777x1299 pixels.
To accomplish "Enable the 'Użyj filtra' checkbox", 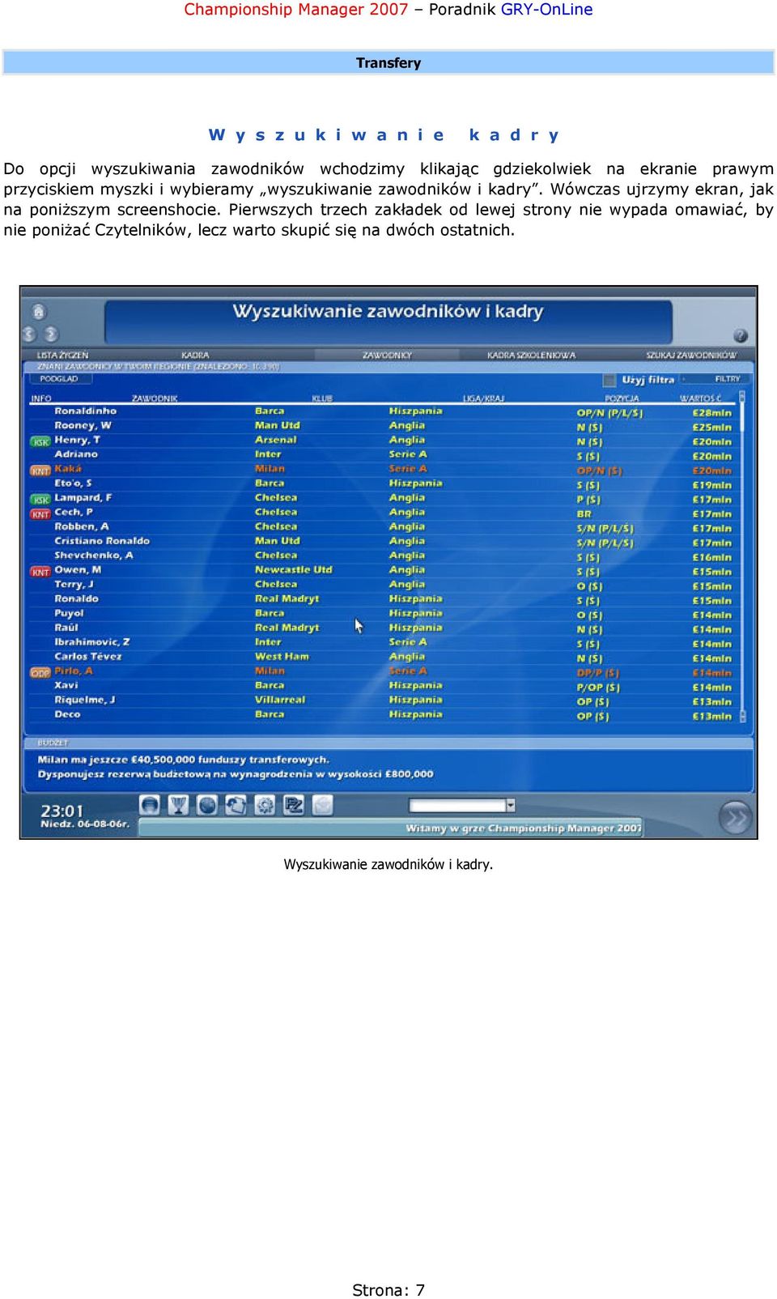I will pyautogui.click(x=609, y=380).
